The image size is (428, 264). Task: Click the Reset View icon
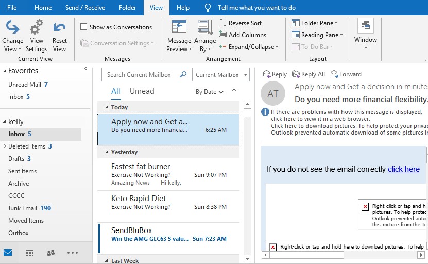coord(60,28)
